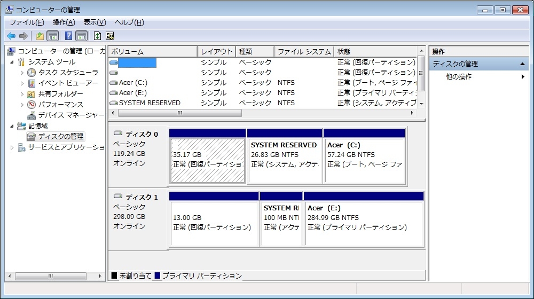Select the Acer (C:) partition on Disk 0
534x299 pixels.
point(364,160)
